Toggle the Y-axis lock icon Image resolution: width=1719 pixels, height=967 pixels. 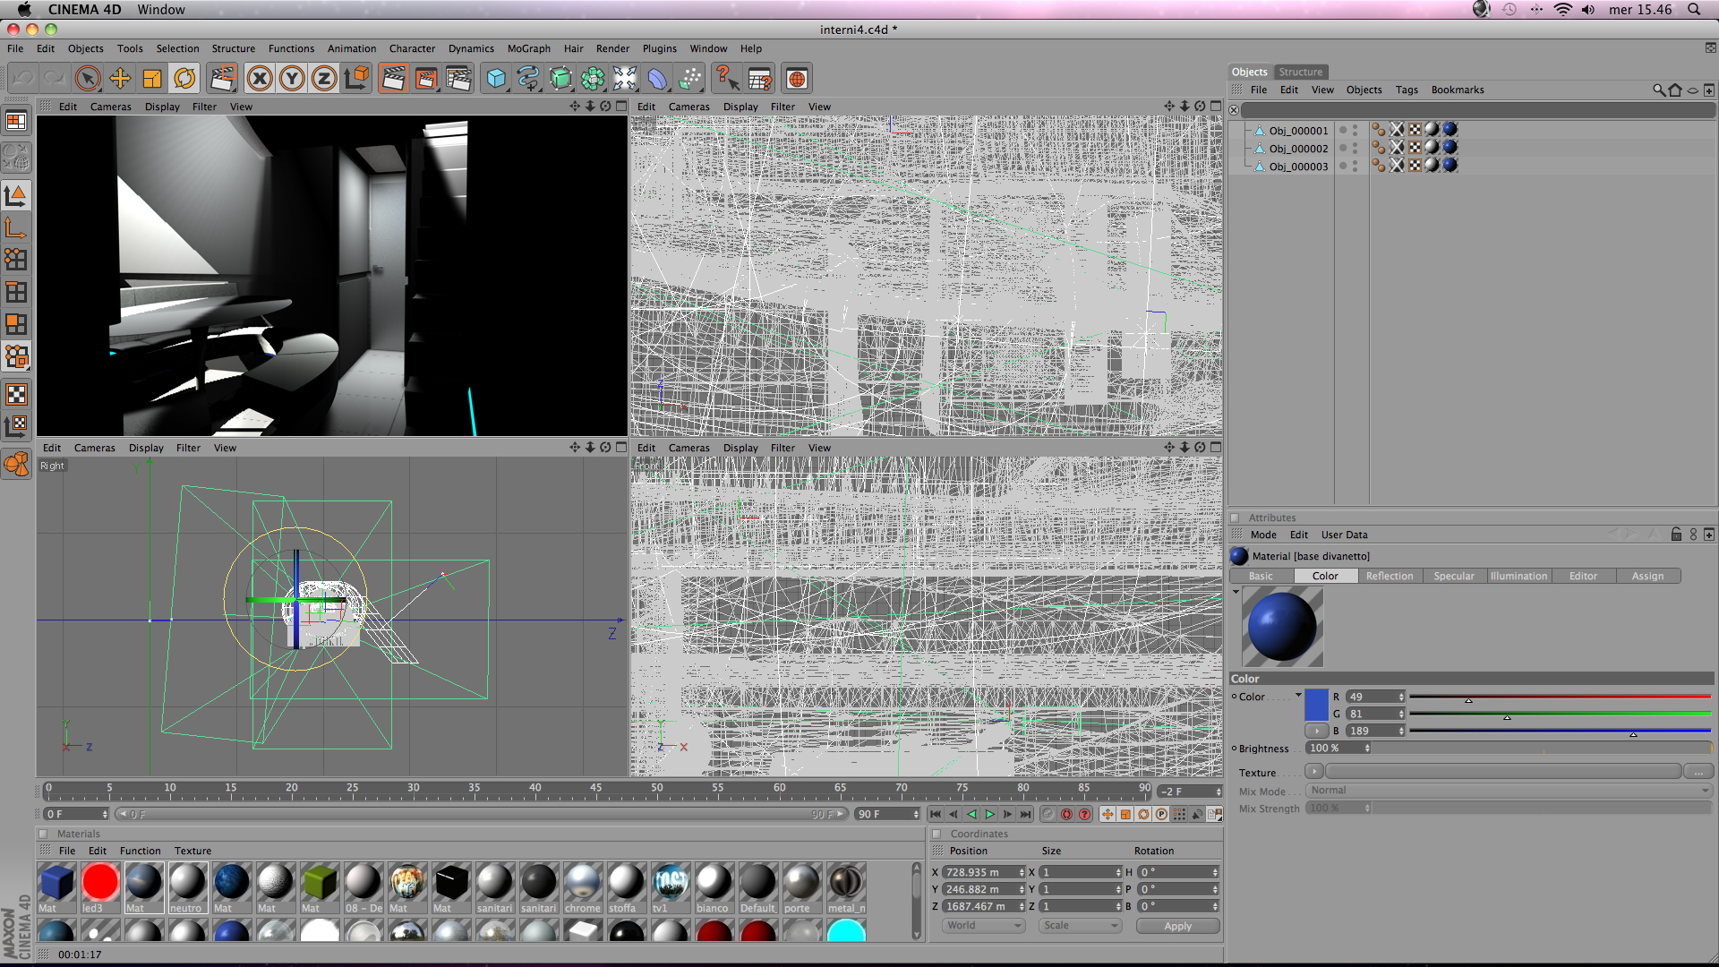tap(292, 80)
